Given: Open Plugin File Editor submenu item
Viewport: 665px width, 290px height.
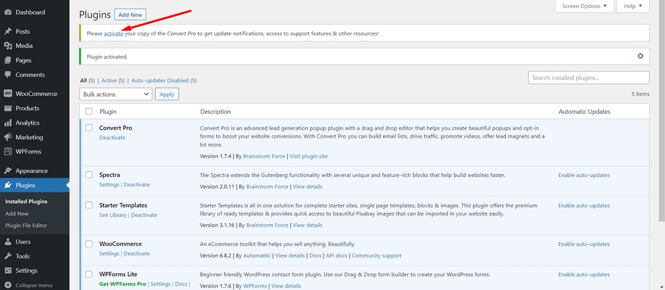Looking at the screenshot, I should pos(27,225).
